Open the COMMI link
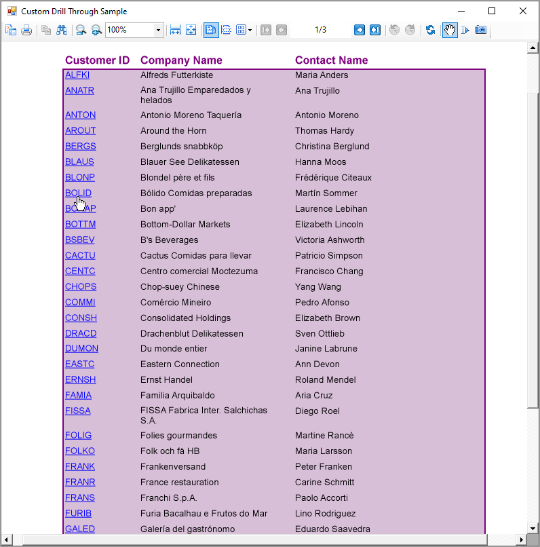This screenshot has height=547, width=540. pyautogui.click(x=80, y=302)
